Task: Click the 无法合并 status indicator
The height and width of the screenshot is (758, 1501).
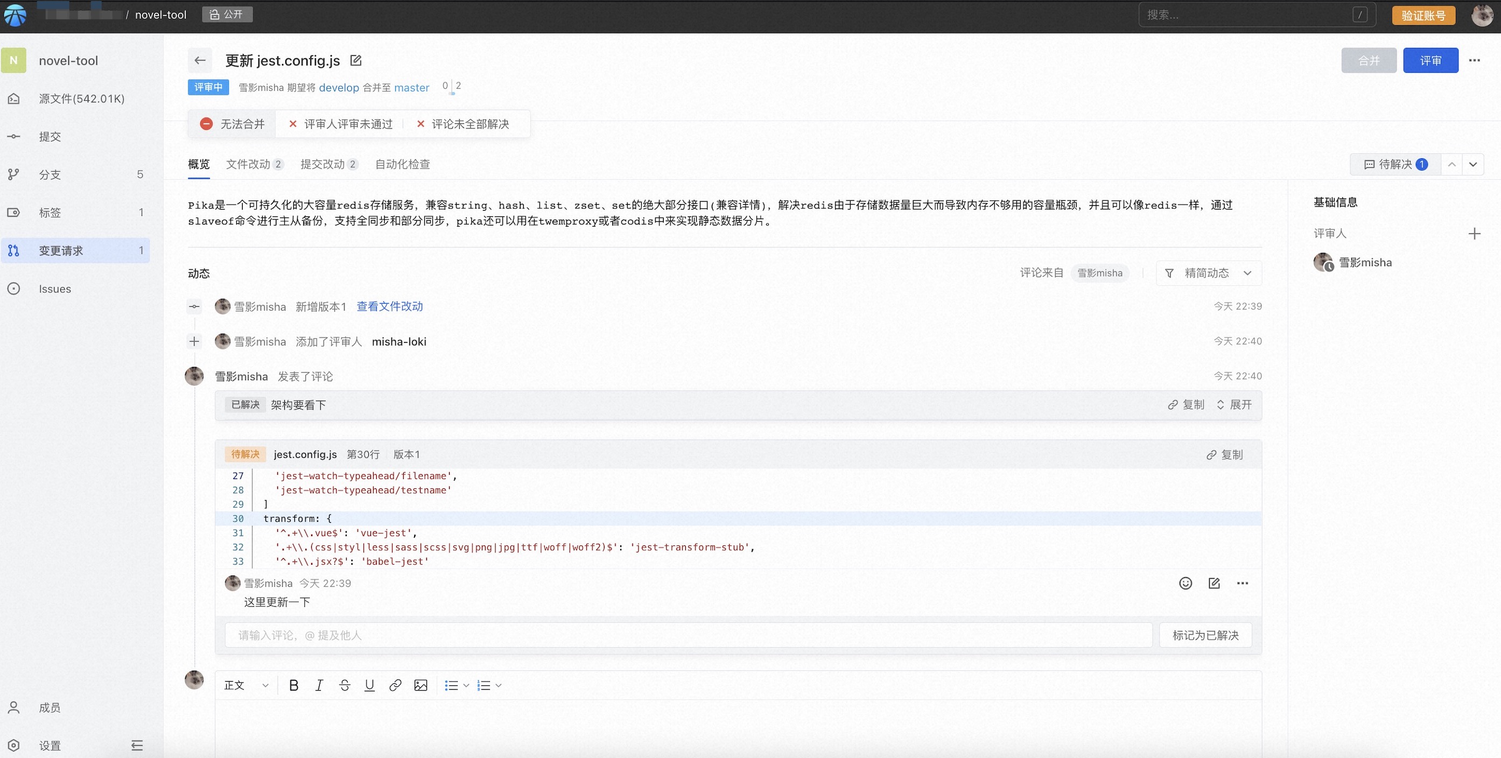Action: pyautogui.click(x=232, y=124)
